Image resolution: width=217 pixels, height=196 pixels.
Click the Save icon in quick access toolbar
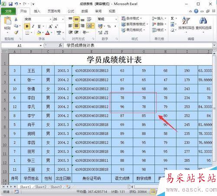(10, 4)
